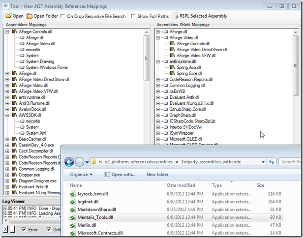Viewport: 303px width, 238px height.
Task: Select the Mentalis_Tools.dll file icon
Action: [73, 217]
